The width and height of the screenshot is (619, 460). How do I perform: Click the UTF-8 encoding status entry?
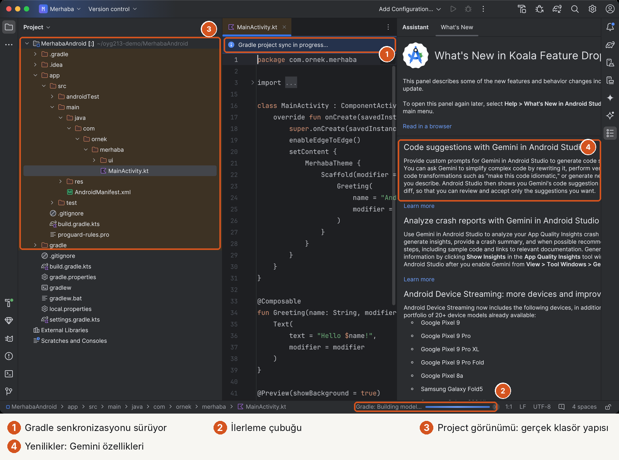pos(542,407)
